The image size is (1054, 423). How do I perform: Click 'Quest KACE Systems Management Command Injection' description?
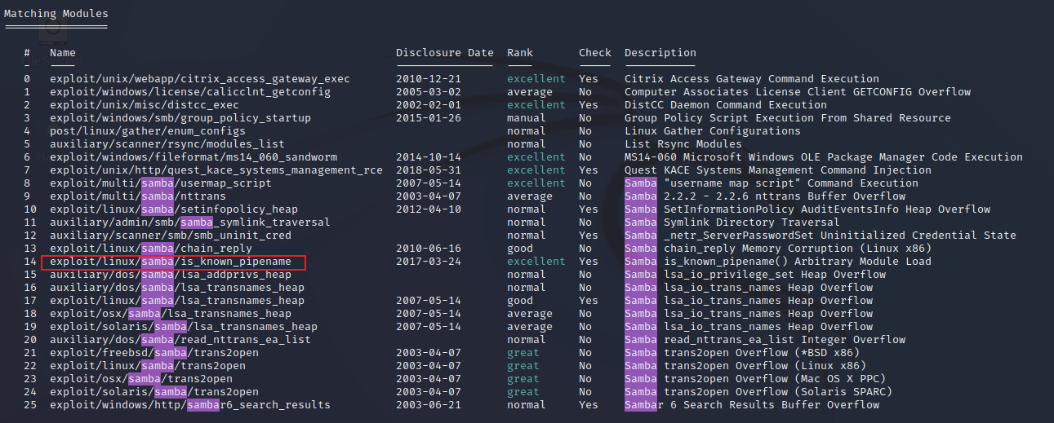click(778, 170)
